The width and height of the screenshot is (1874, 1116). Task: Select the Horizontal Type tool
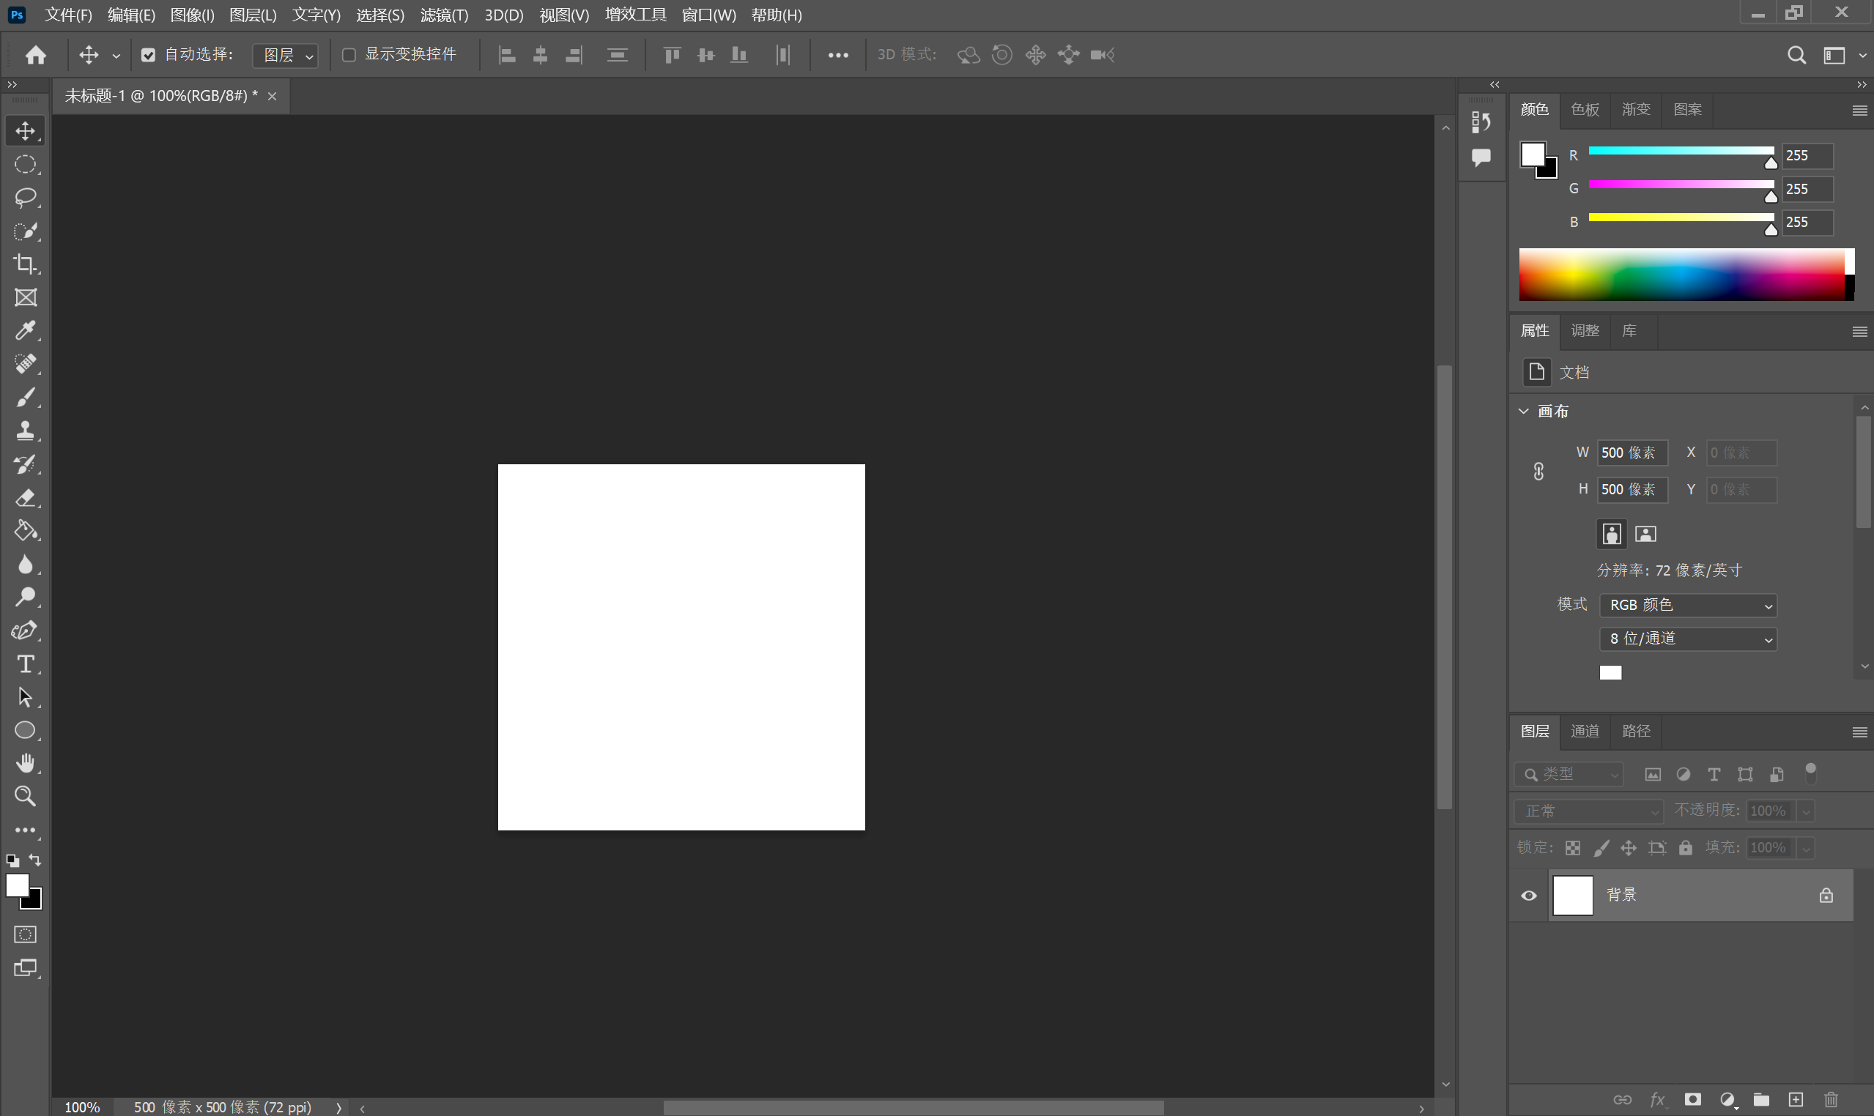(x=26, y=664)
